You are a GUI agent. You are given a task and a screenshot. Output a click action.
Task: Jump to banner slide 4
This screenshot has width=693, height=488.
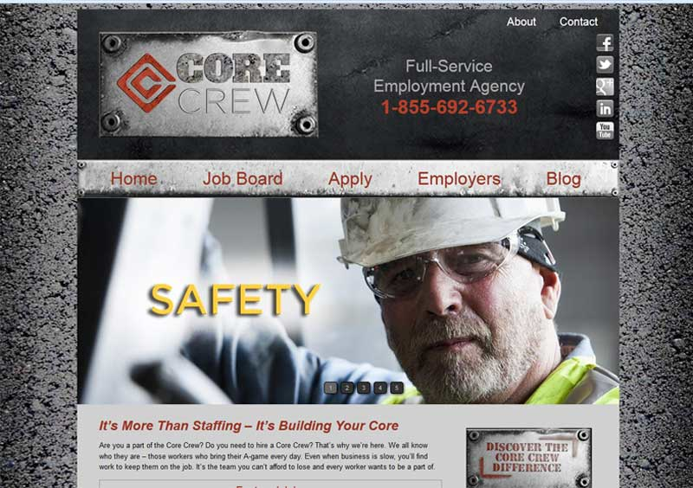pos(380,388)
